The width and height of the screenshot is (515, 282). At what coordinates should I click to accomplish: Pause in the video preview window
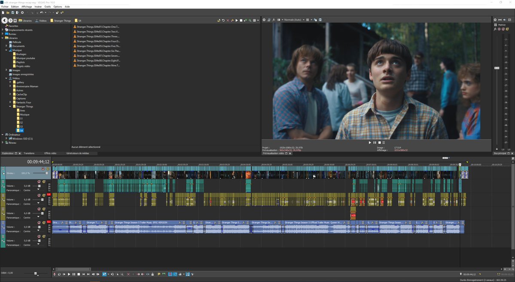[x=375, y=143]
